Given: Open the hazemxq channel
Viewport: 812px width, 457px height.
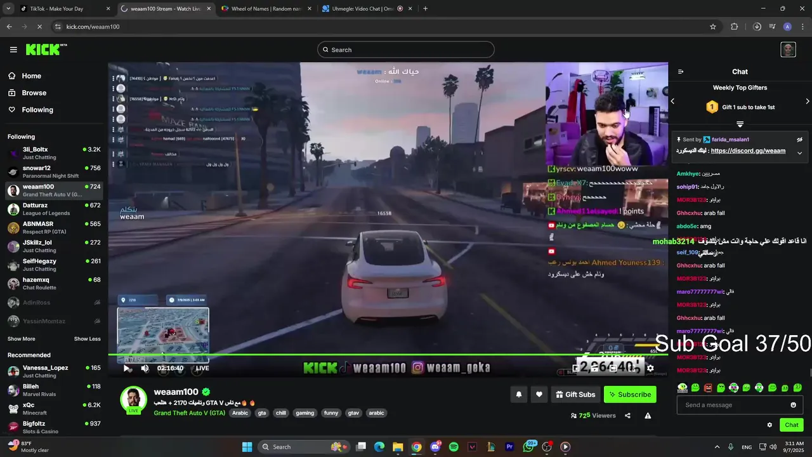Looking at the screenshot, I should pos(54,283).
